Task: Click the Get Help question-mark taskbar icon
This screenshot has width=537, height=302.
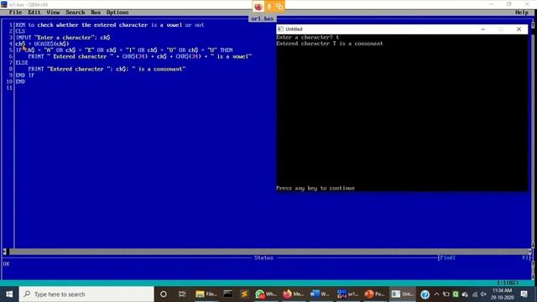Action: point(425,294)
